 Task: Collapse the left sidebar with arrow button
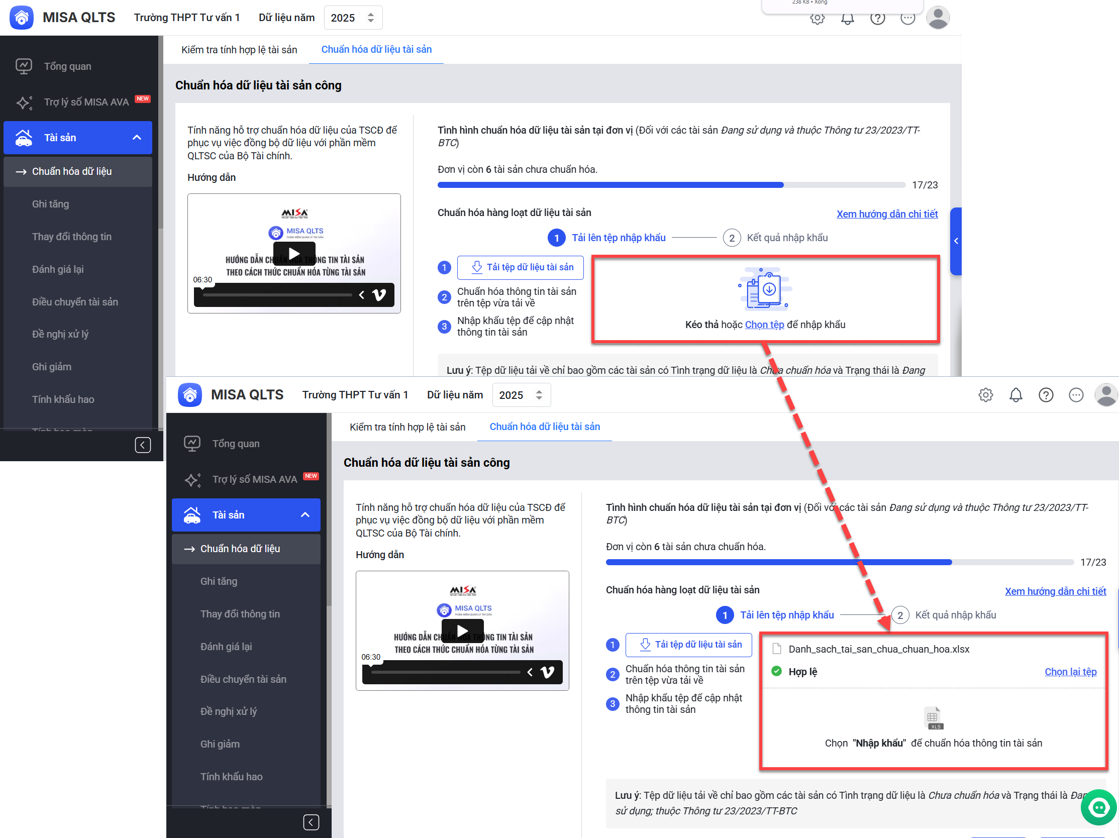click(311, 822)
